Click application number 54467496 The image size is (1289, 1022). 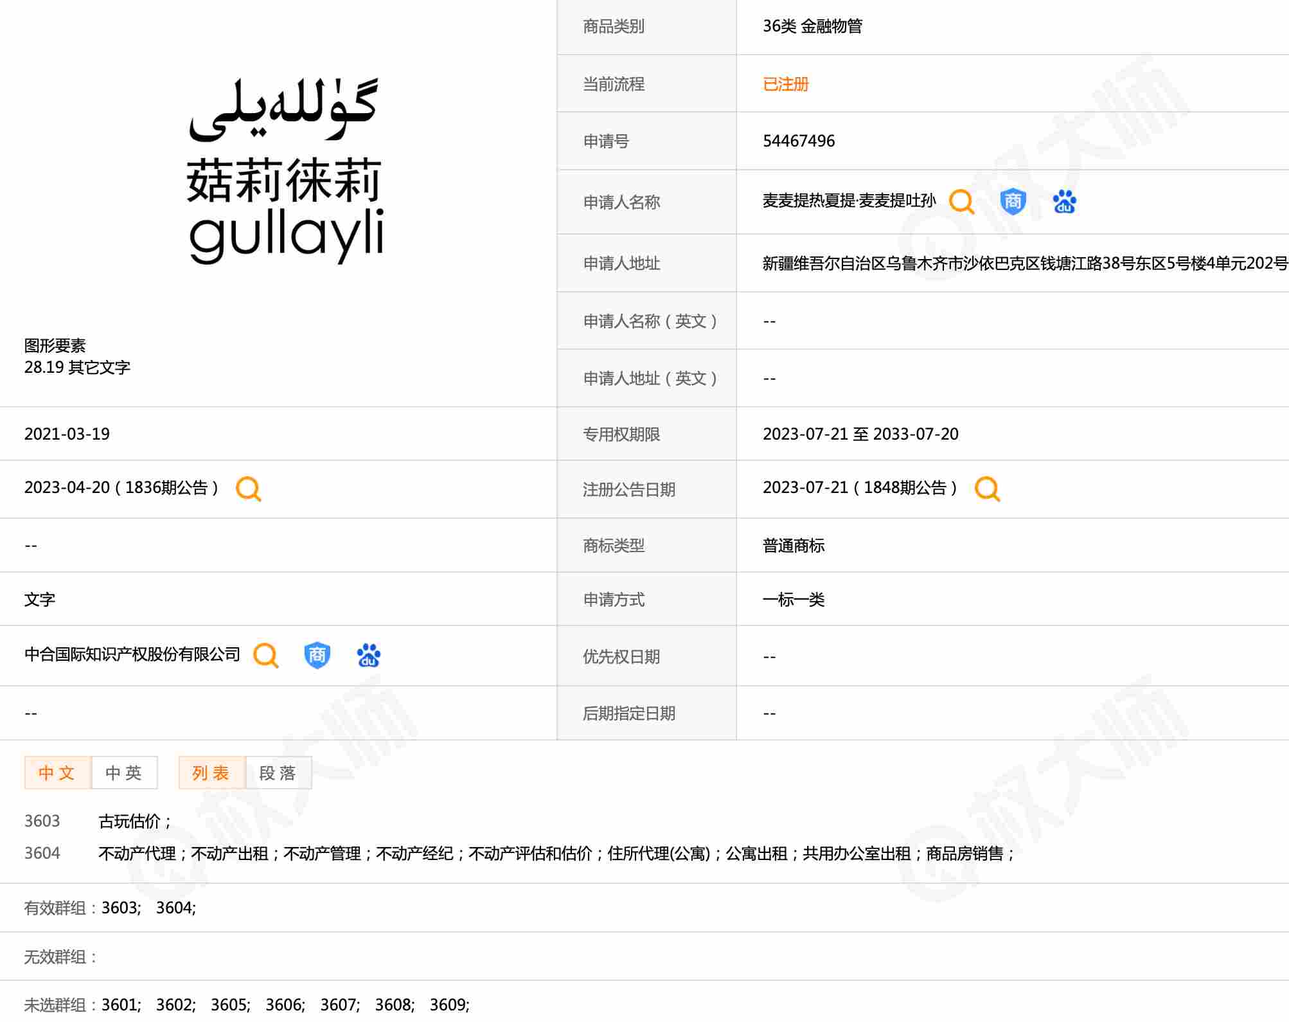[x=799, y=141]
